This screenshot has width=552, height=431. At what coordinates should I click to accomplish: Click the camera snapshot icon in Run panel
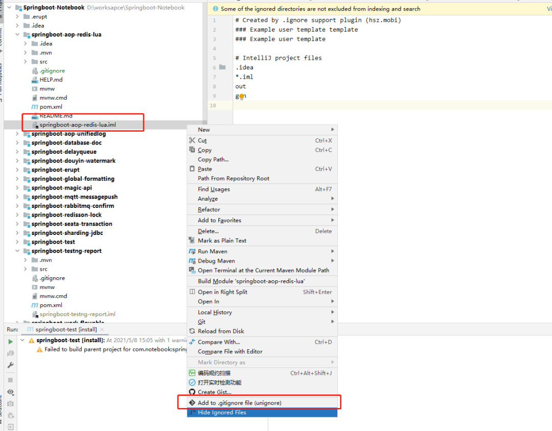pyautogui.click(x=11, y=403)
